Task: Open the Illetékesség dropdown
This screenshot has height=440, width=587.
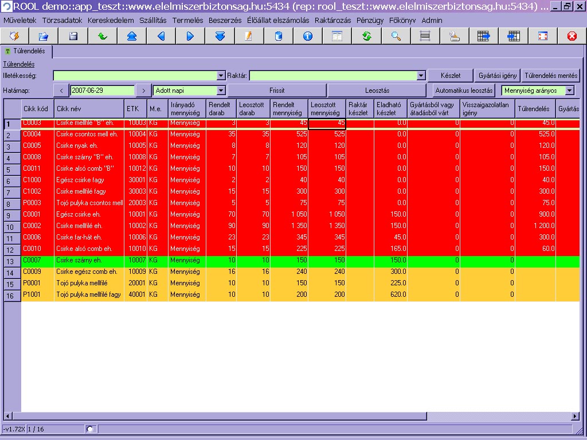Action: [221, 76]
